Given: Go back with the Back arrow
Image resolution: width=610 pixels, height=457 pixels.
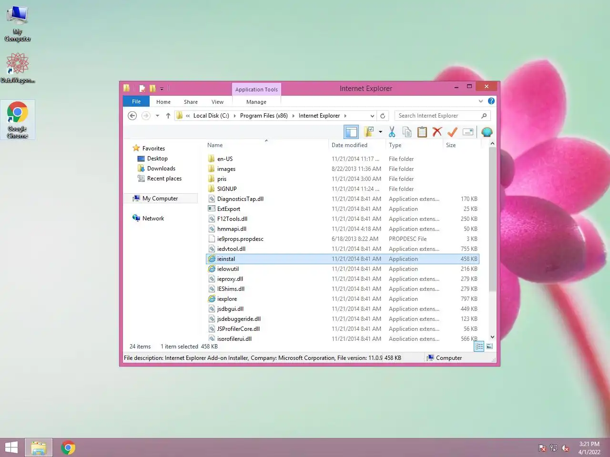Looking at the screenshot, I should (x=132, y=116).
